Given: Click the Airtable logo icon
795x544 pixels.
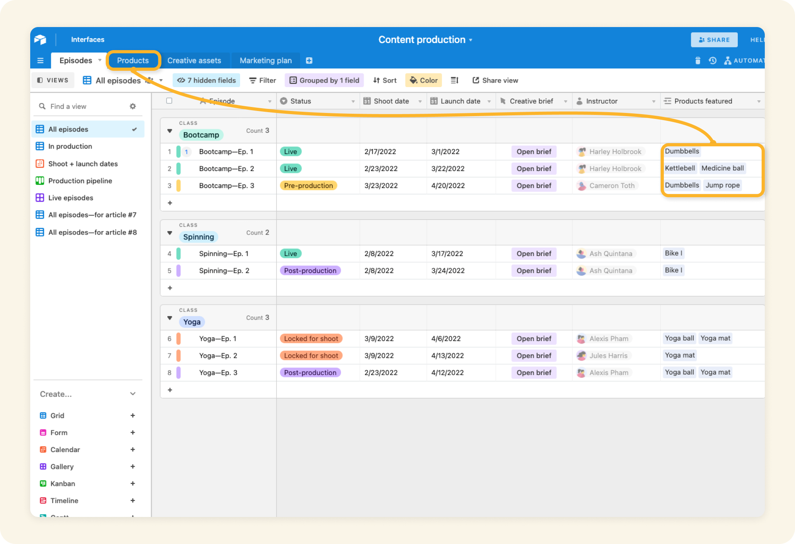Looking at the screenshot, I should [41, 39].
